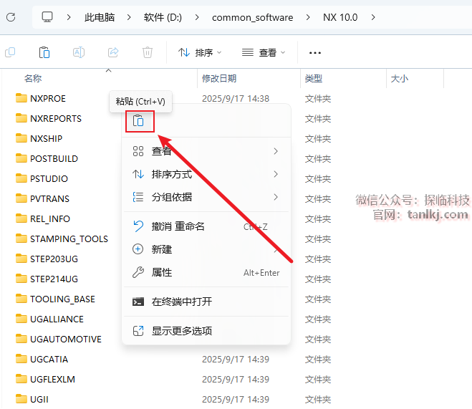The height and width of the screenshot is (409, 472).
Task: Select the STAMPING_TOOLS folder
Action: pyautogui.click(x=69, y=239)
